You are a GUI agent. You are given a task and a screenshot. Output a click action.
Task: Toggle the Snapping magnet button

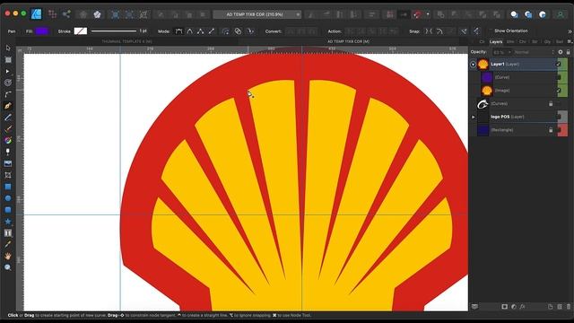point(418,14)
